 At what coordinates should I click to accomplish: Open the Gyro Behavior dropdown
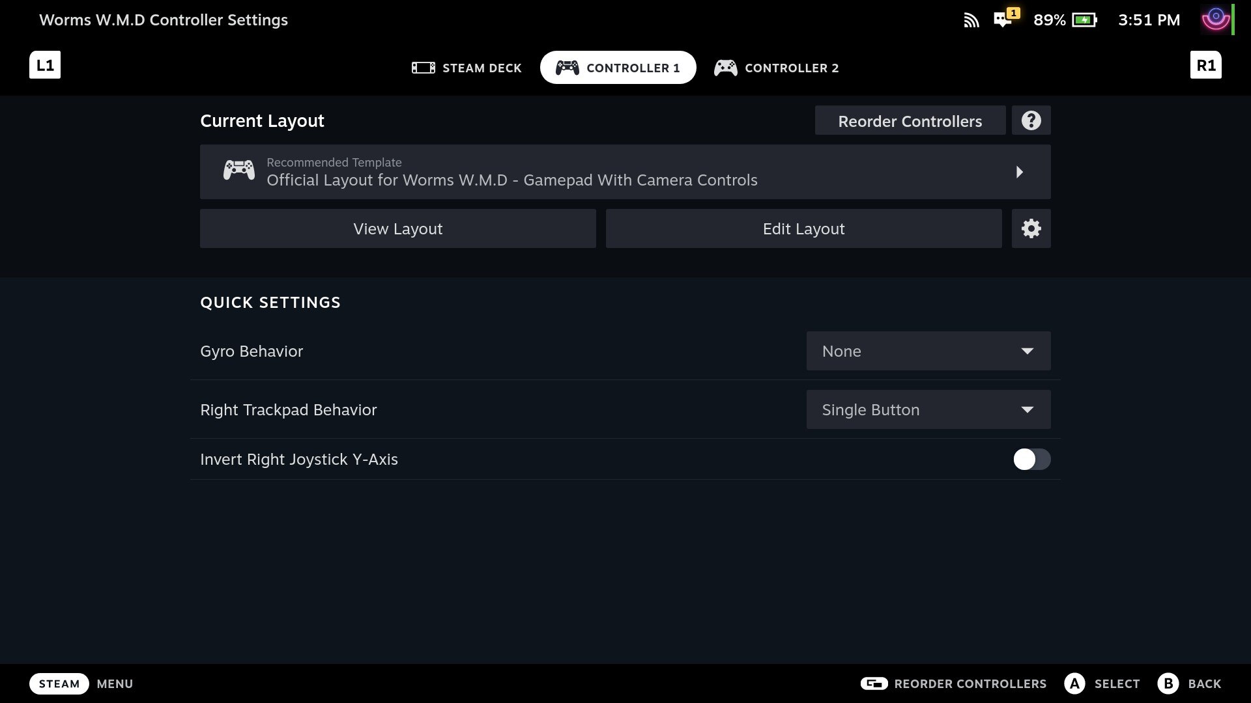click(928, 350)
